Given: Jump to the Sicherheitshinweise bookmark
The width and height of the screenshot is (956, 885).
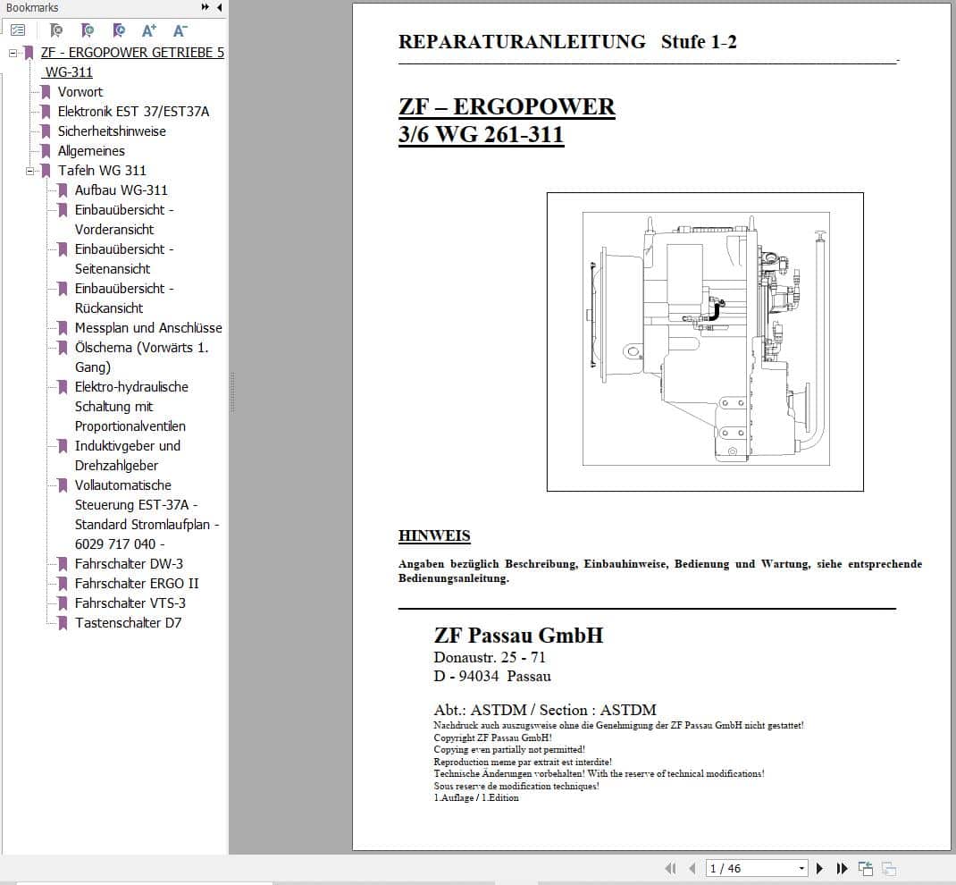Looking at the screenshot, I should pos(112,131).
